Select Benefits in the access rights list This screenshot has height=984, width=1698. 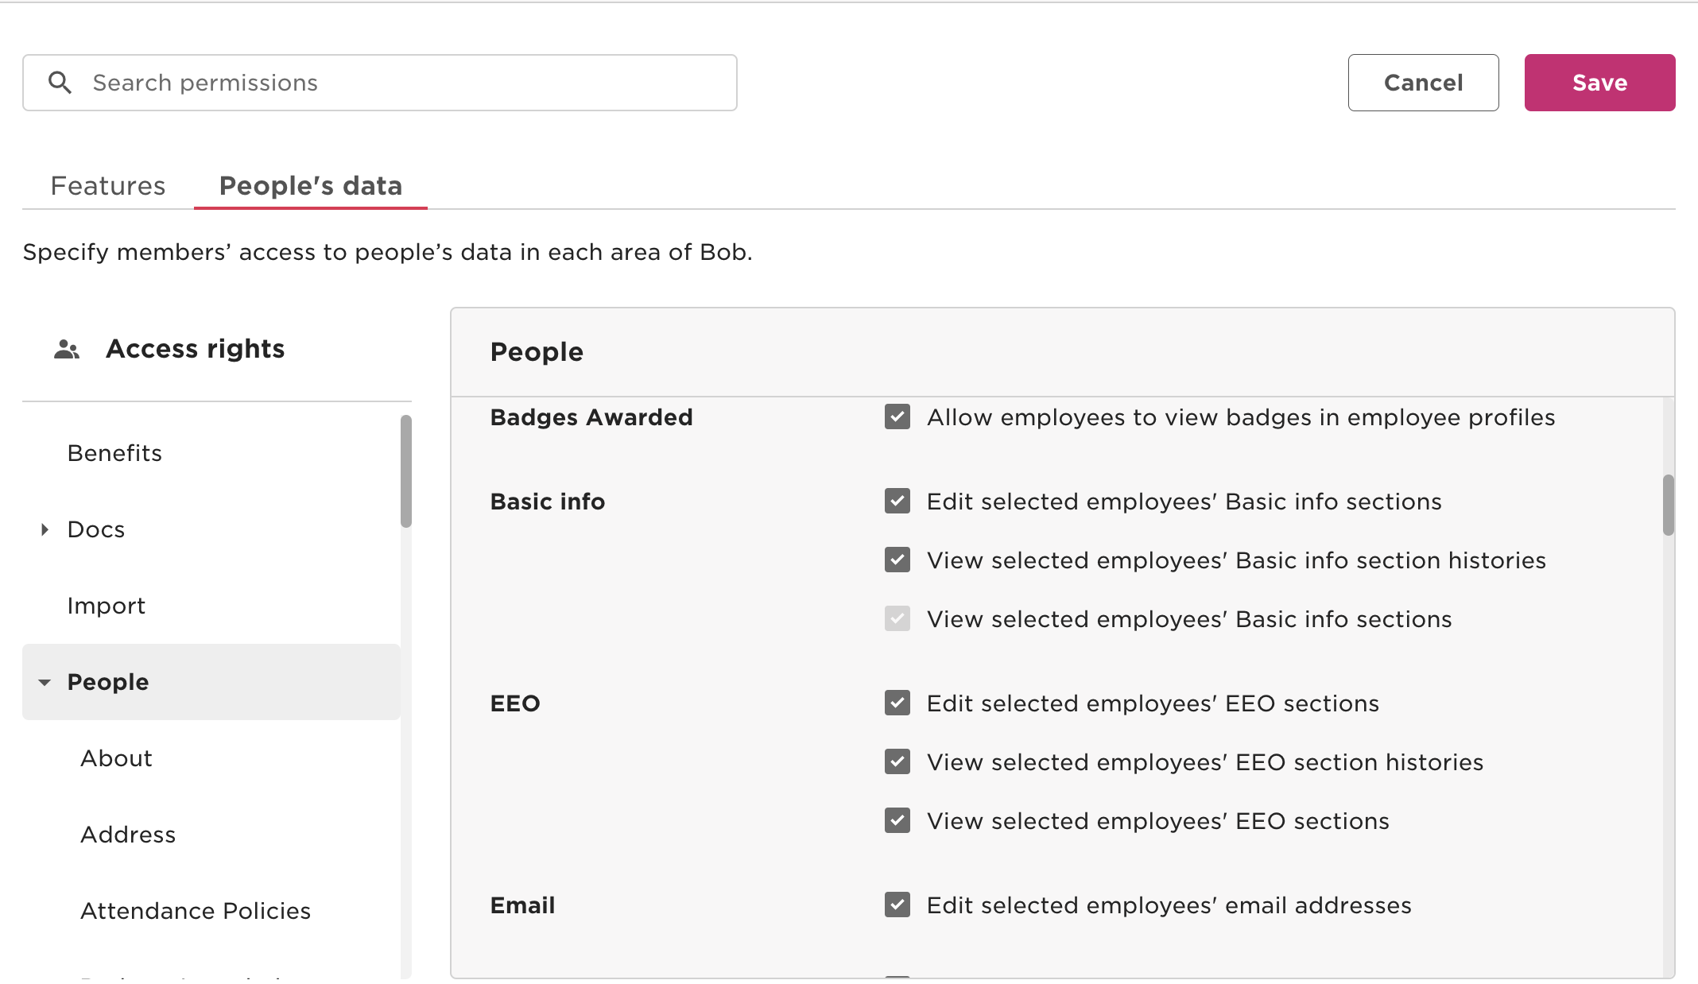point(114,453)
